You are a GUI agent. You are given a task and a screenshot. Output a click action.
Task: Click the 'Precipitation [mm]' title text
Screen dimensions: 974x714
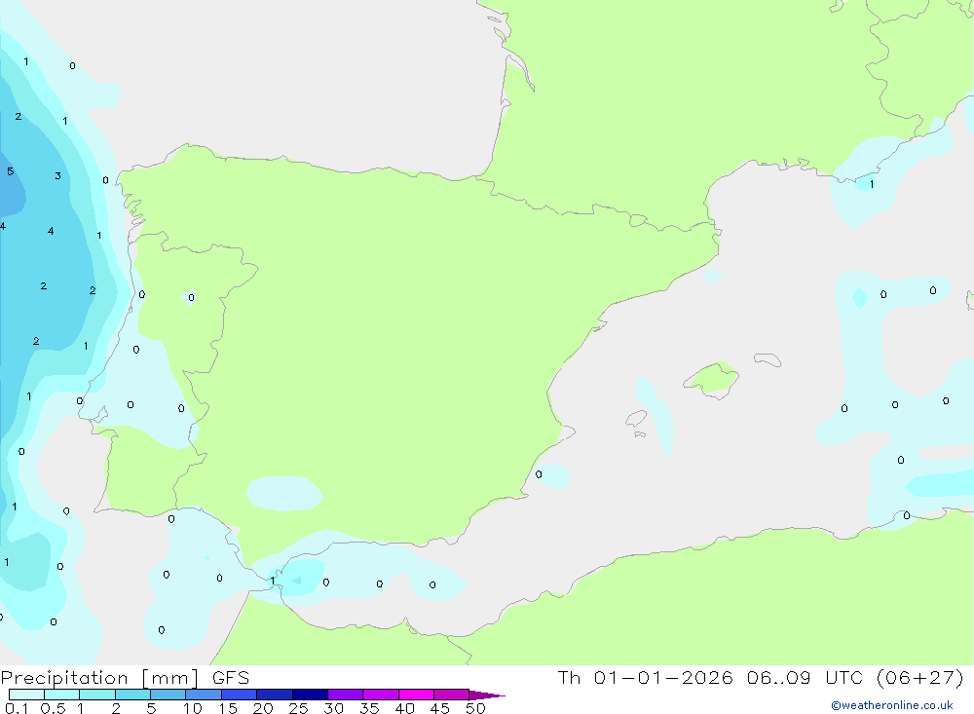point(99,678)
